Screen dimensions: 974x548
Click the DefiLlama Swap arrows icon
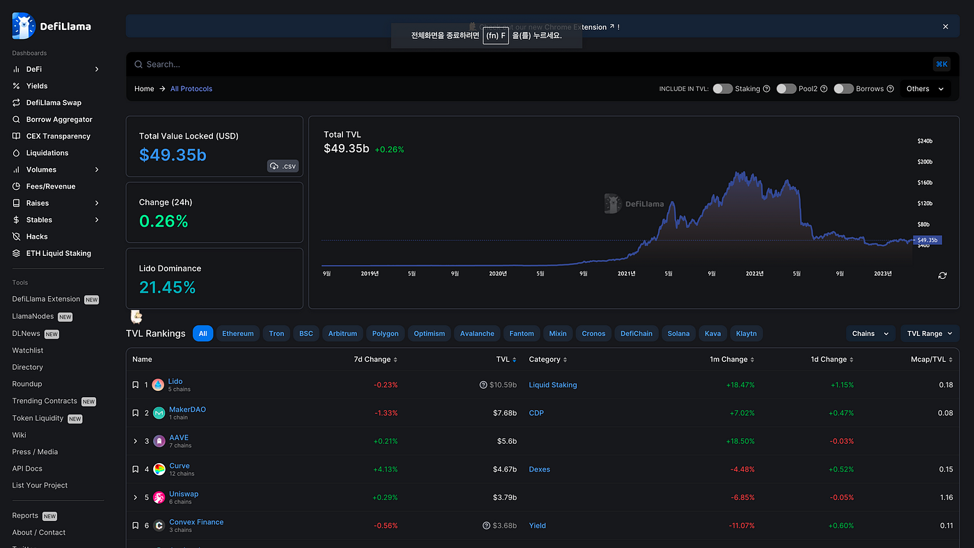pyautogui.click(x=17, y=103)
